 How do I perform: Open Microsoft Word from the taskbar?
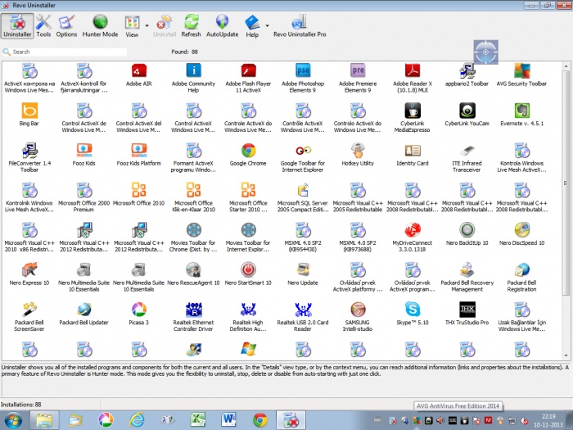[x=228, y=420]
